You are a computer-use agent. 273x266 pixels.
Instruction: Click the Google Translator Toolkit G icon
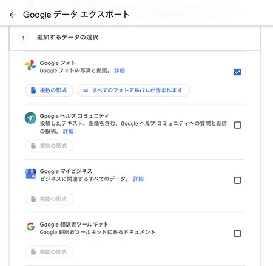coord(31,227)
